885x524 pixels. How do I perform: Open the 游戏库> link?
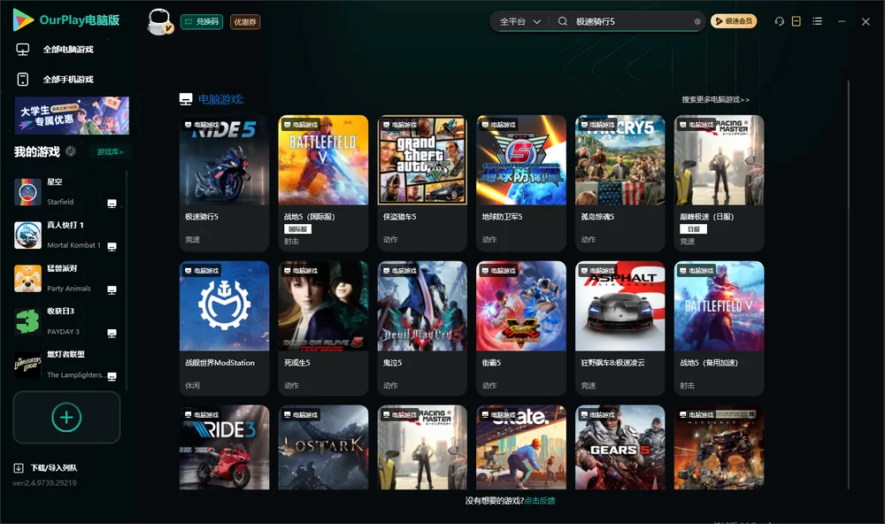coord(110,151)
